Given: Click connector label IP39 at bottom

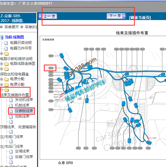Looking at the screenshot, I should [112, 148].
